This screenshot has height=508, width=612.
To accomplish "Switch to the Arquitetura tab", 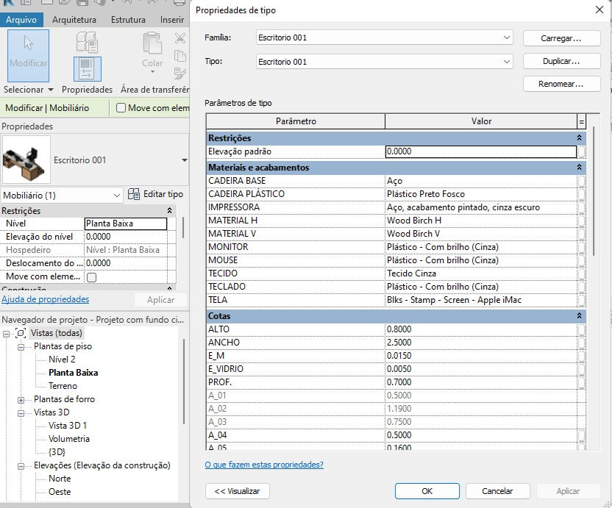I will 74,20.
